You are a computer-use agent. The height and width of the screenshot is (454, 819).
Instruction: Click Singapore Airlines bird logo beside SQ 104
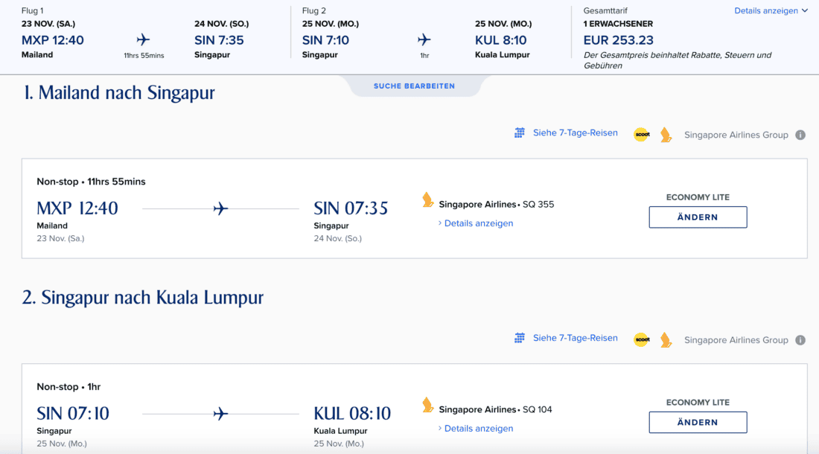pyautogui.click(x=428, y=406)
